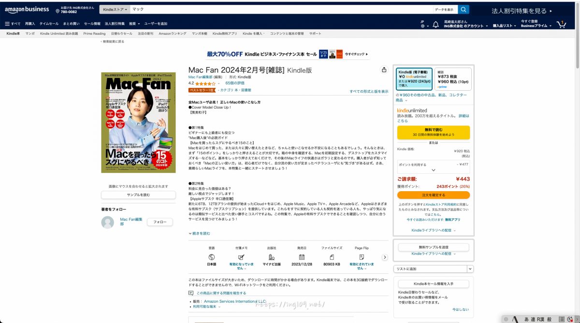The width and height of the screenshot is (580, 323).
Task: Open the すべて hamburger menu
Action: (13, 24)
